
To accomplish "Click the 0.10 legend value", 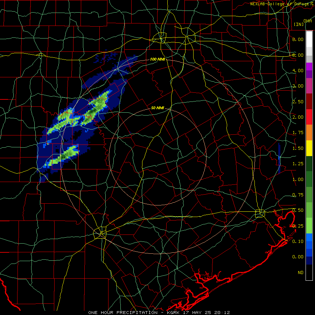I will pos(298,241).
